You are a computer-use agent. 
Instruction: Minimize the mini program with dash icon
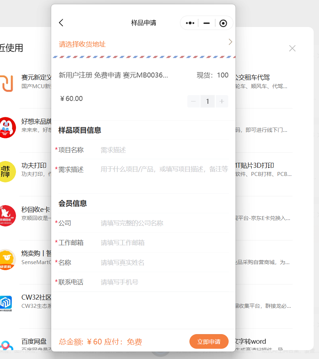click(207, 23)
